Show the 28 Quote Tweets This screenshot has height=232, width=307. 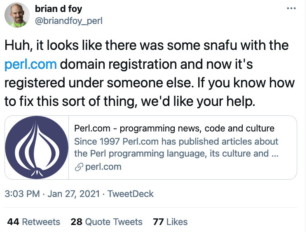107,222
